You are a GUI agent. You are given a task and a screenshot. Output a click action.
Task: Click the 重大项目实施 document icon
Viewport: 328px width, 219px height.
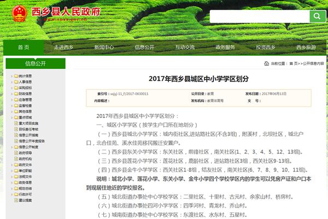point(15,123)
